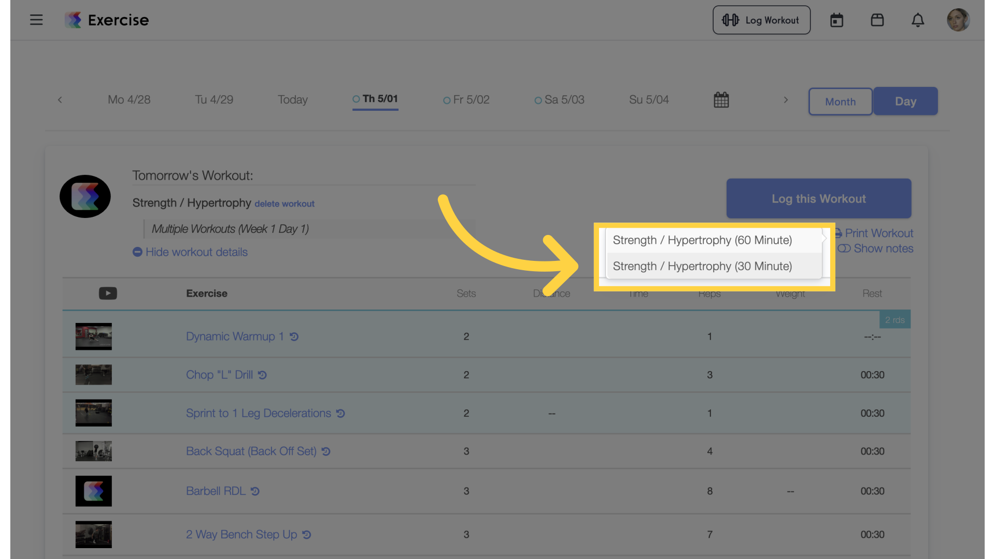Click Multiple Workouts (Week 1 Day 1) text
Image resolution: width=995 pixels, height=559 pixels.
pyautogui.click(x=230, y=229)
